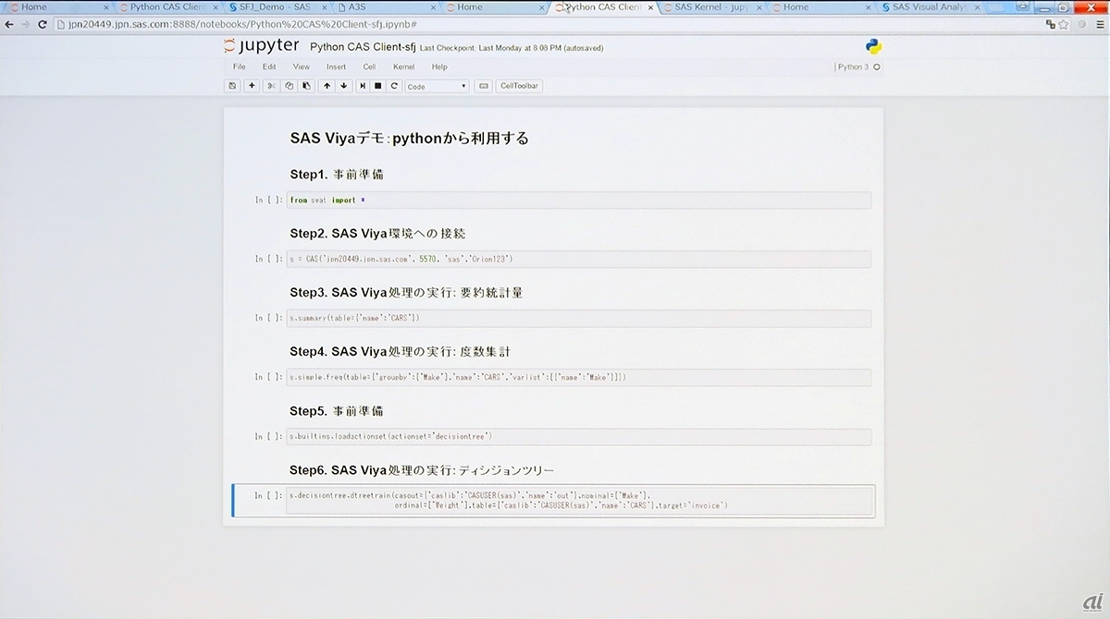Viewport: 1110px width, 619px height.
Task: Close the active Python CAS Client tab
Action: tap(649, 6)
